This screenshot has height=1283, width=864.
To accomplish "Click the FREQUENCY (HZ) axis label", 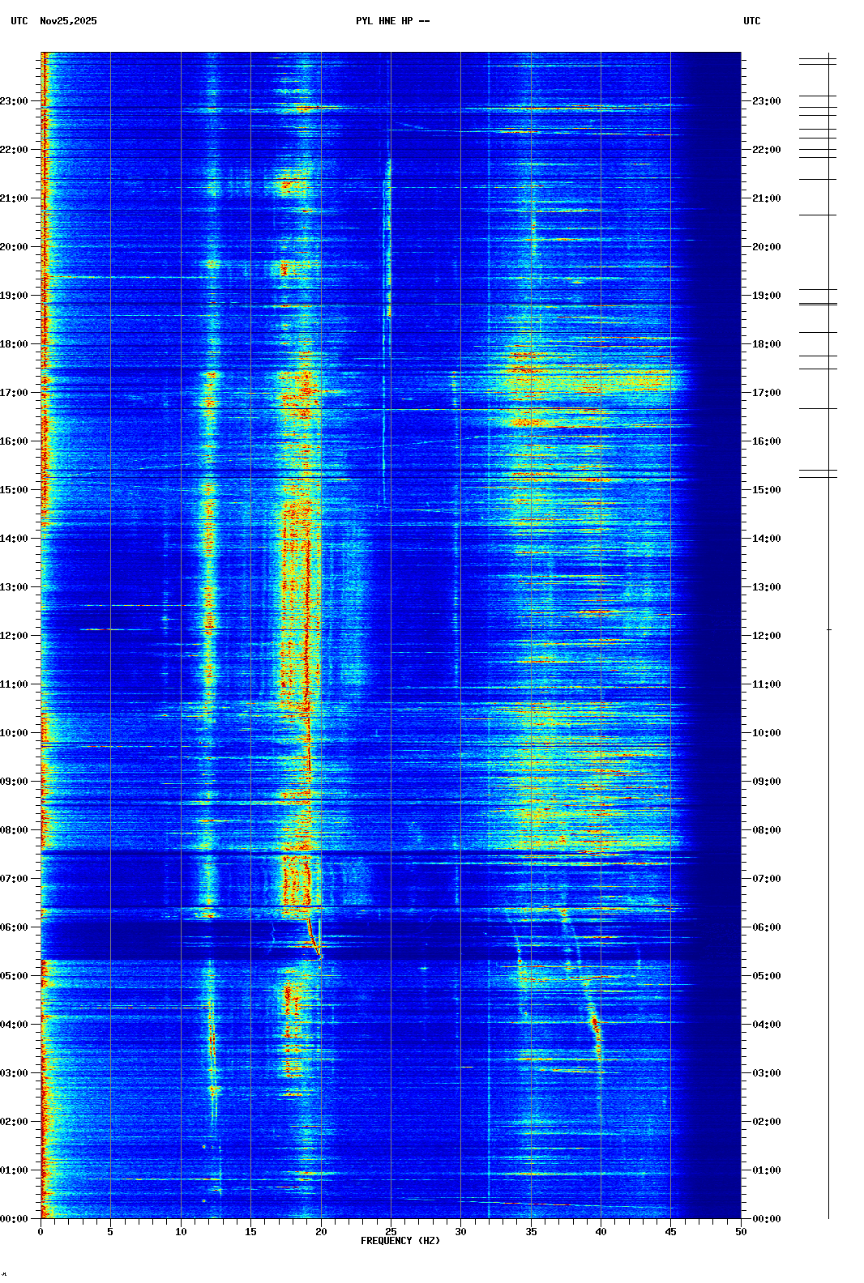I will 400,1241.
